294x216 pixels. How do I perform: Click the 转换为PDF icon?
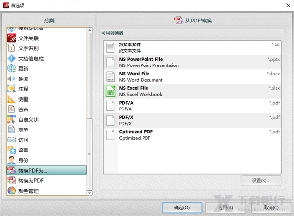pos(12,180)
